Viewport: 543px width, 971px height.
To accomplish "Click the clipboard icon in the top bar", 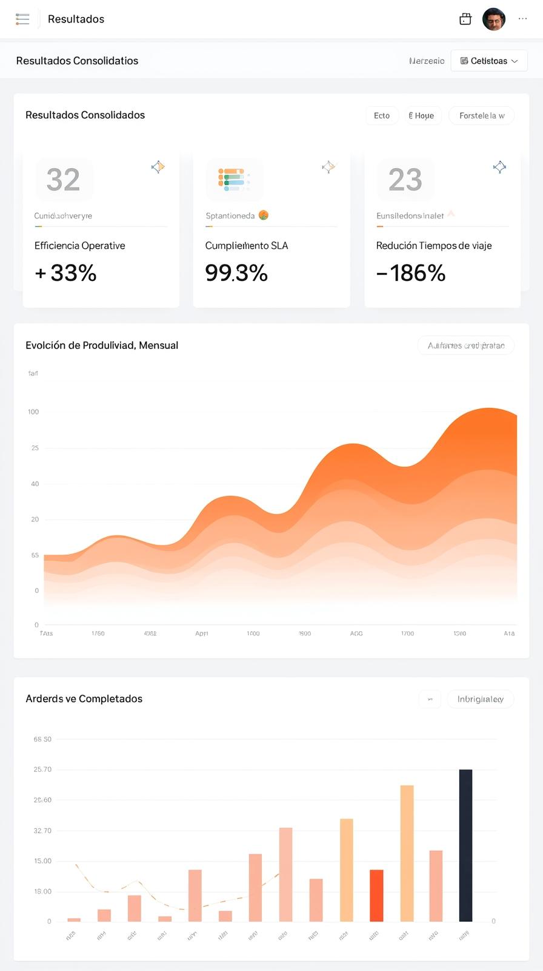I will coord(465,19).
